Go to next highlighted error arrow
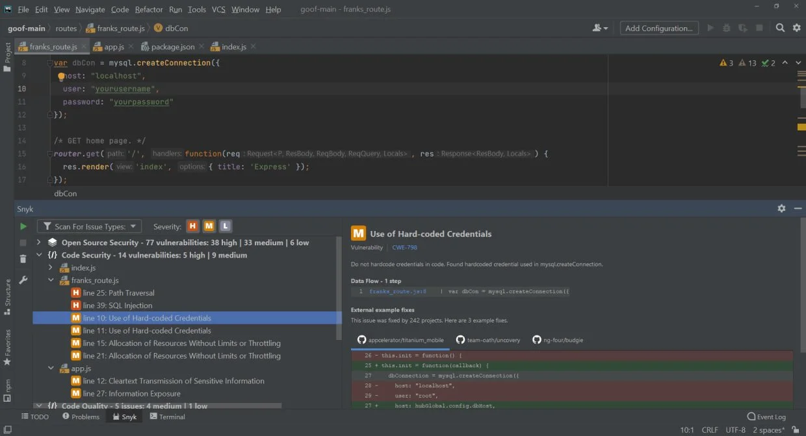 (797, 63)
